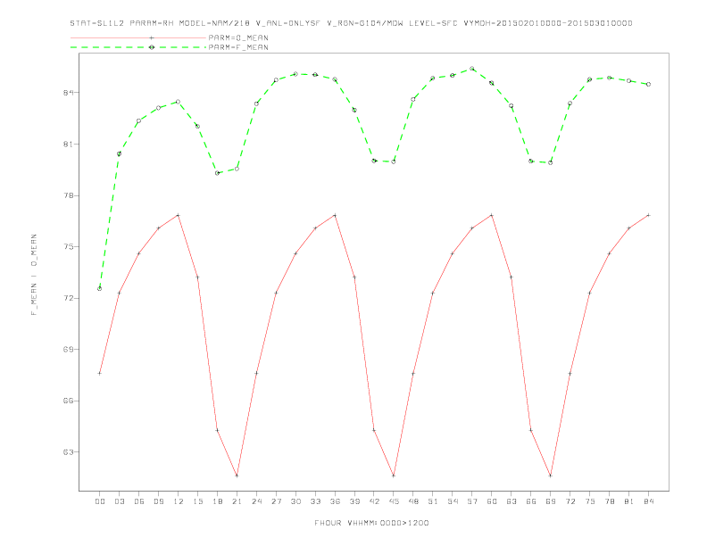The width and height of the screenshot is (707, 546).
Task: Click x-axis tick label 21
Action: tap(237, 501)
